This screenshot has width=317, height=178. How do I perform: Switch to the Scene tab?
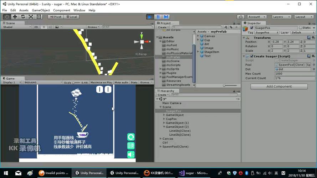click(x=9, y=23)
